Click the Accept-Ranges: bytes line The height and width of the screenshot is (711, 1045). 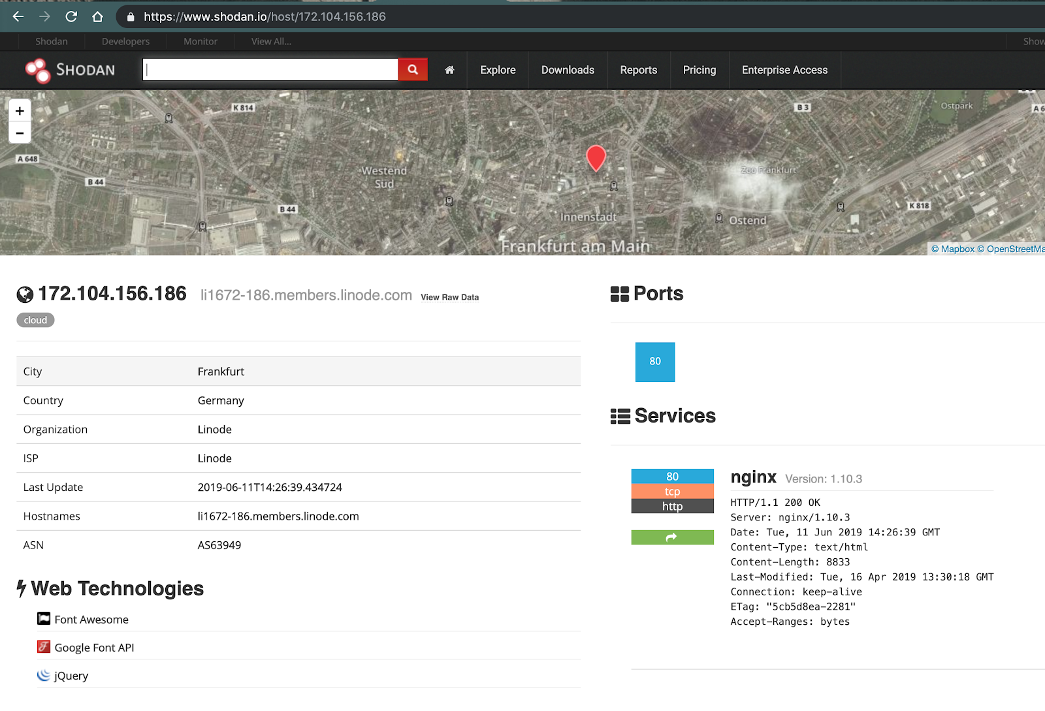point(790,622)
